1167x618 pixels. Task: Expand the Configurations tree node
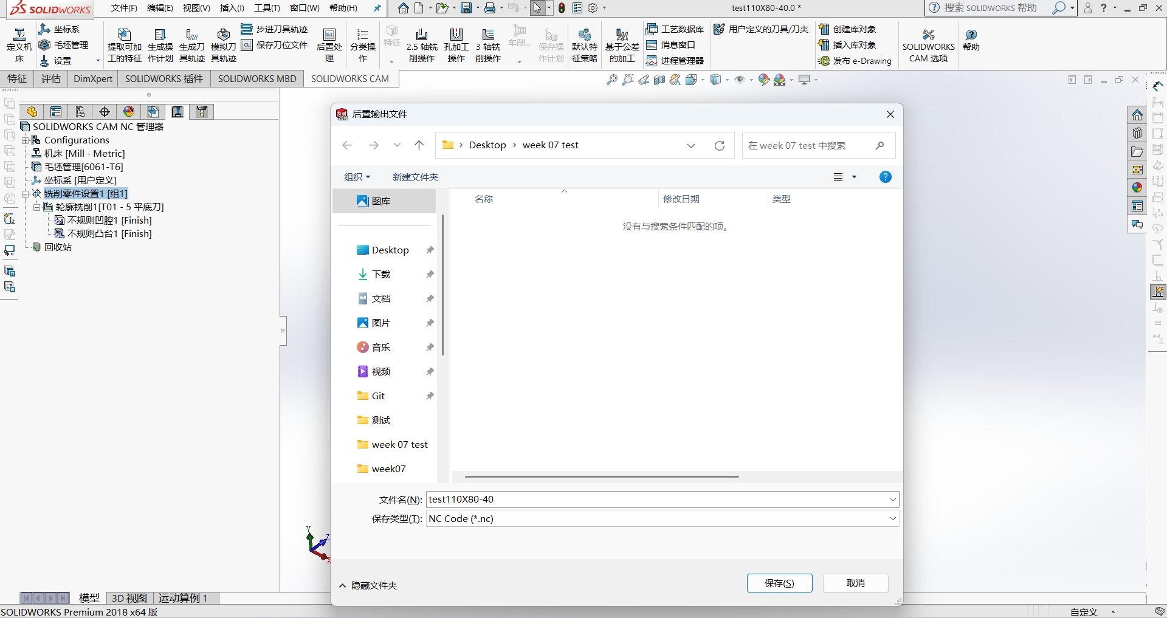click(26, 140)
